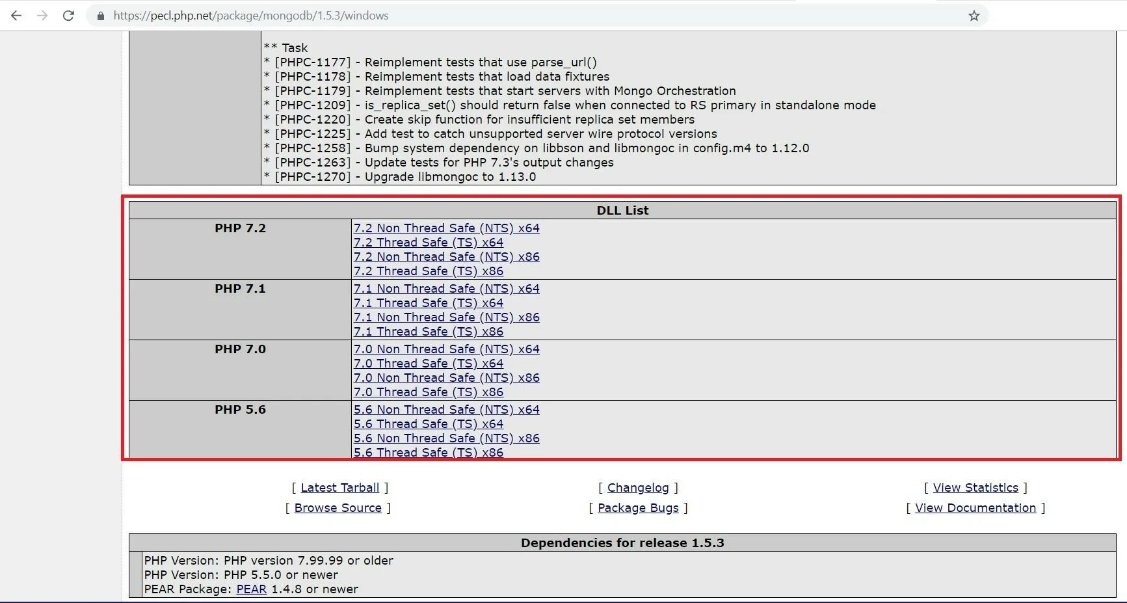Download 5.6 Non Thread Safe (NTS) x64 DLL
The width and height of the screenshot is (1127, 603).
[447, 410]
